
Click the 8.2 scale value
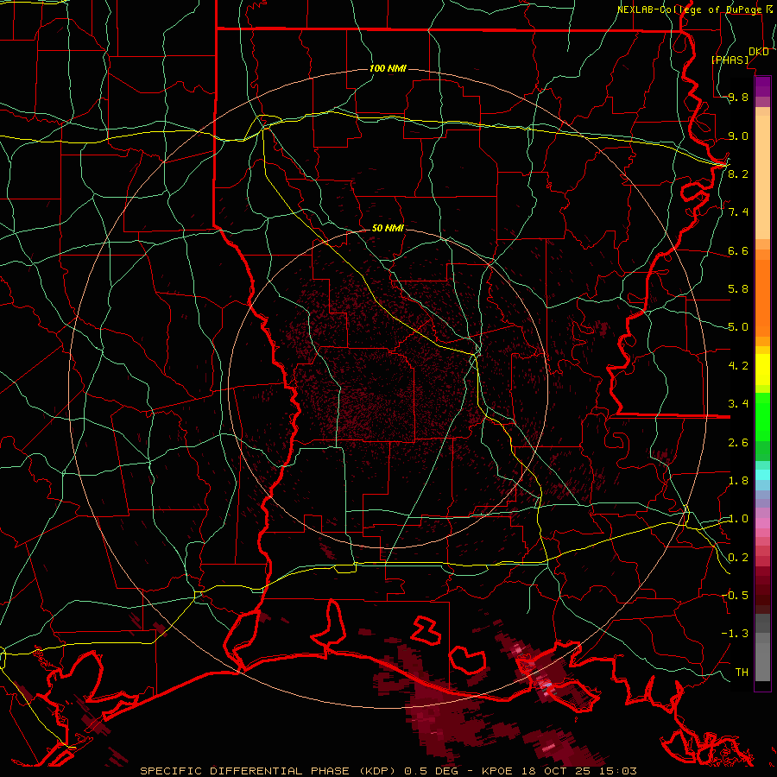(738, 174)
